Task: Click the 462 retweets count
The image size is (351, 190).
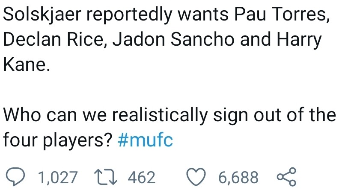Action: 141,177
